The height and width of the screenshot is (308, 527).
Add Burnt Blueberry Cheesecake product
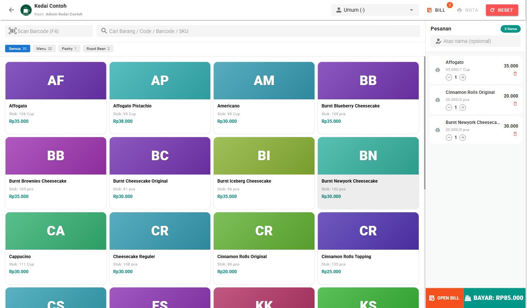click(368, 98)
